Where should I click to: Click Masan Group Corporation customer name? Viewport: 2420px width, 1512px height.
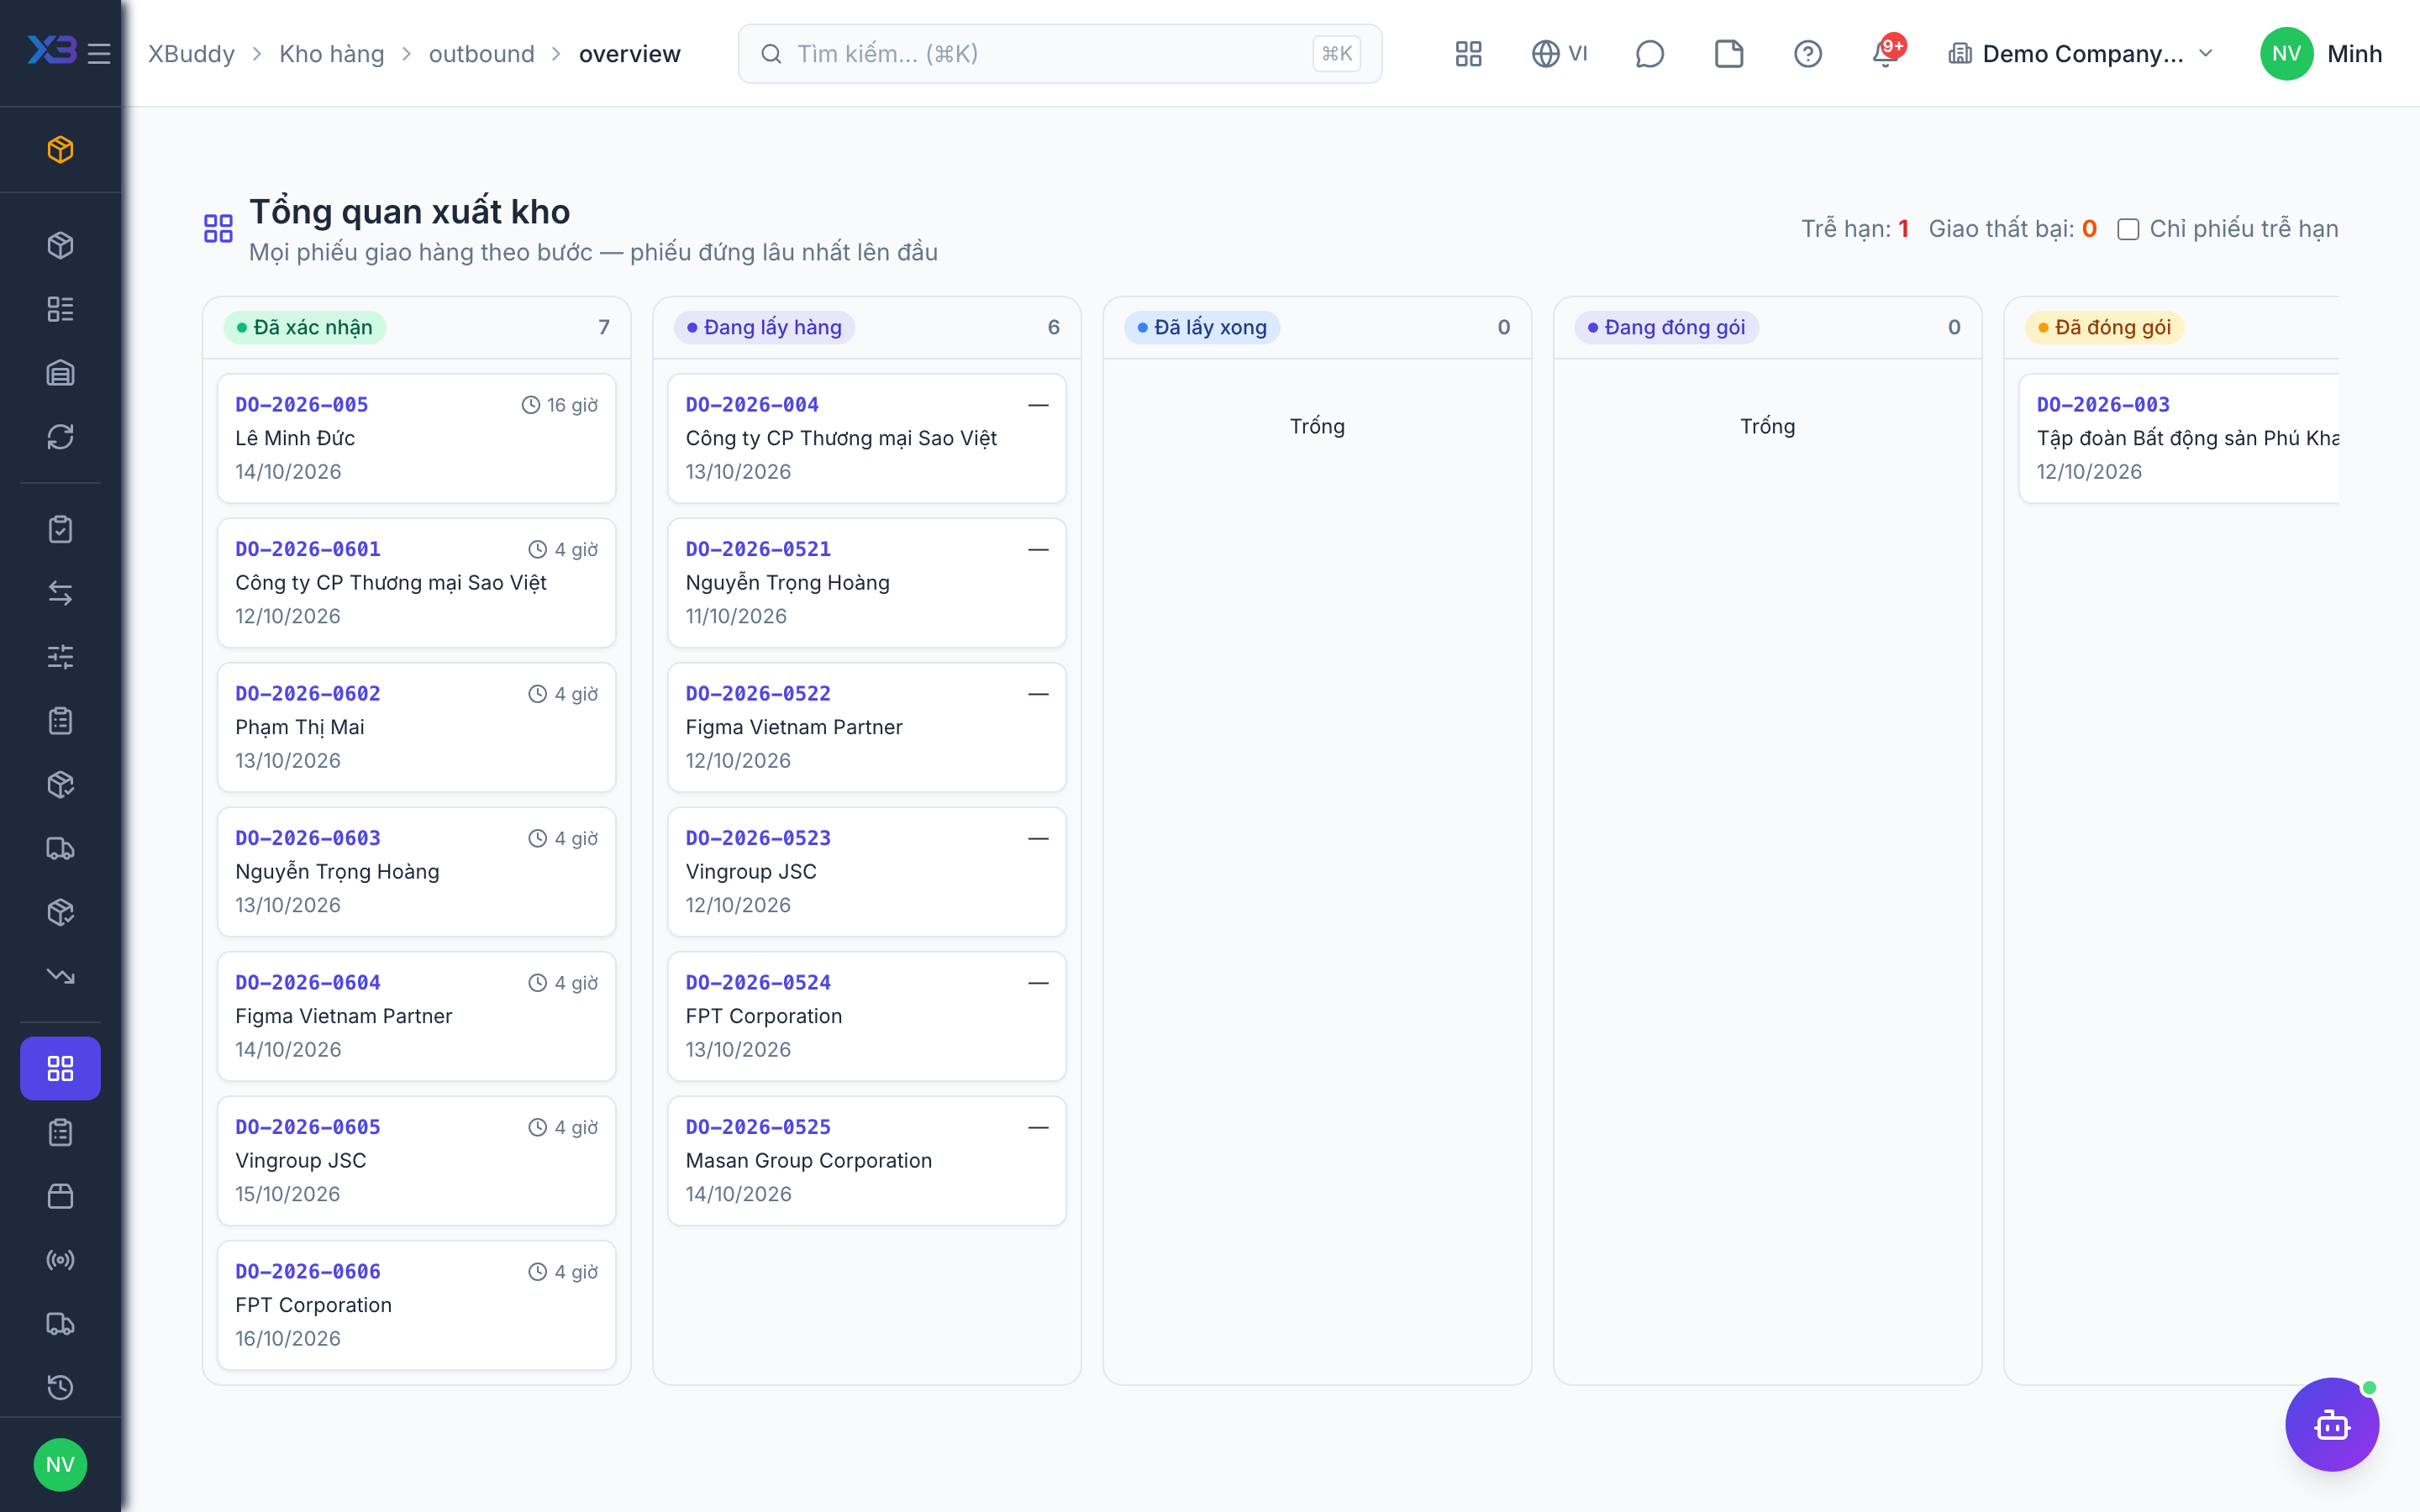tap(809, 1160)
